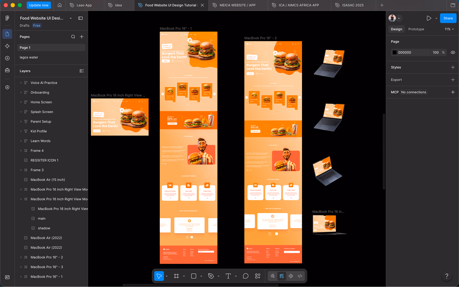Open the avatar dropdown chevron
The height and width of the screenshot is (287, 459).
pos(399,18)
